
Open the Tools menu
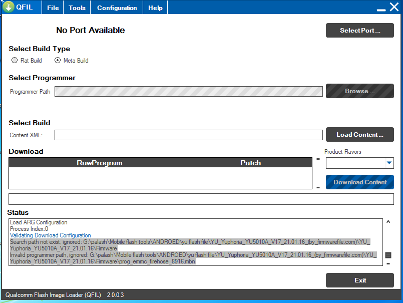point(77,8)
